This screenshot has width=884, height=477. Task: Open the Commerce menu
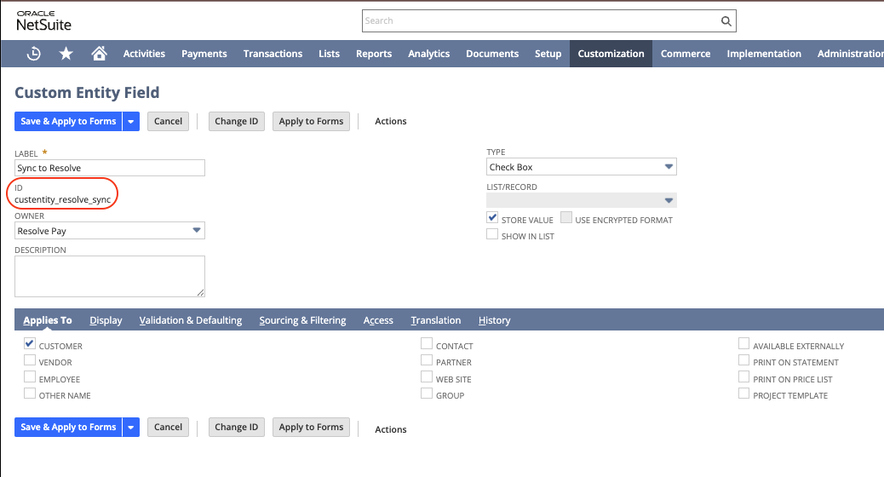pos(686,54)
